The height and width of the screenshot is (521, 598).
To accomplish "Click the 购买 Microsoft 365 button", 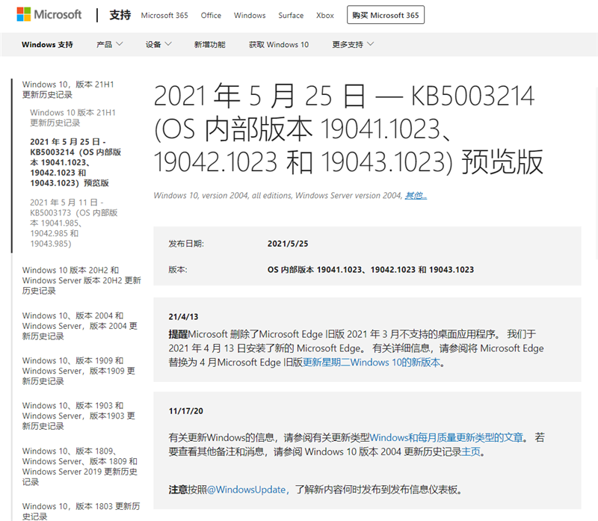I will pos(386,15).
